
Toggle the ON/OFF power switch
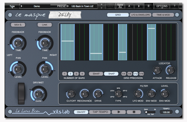(x=81, y=112)
